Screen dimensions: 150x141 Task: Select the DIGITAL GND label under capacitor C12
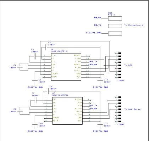[100, 87]
